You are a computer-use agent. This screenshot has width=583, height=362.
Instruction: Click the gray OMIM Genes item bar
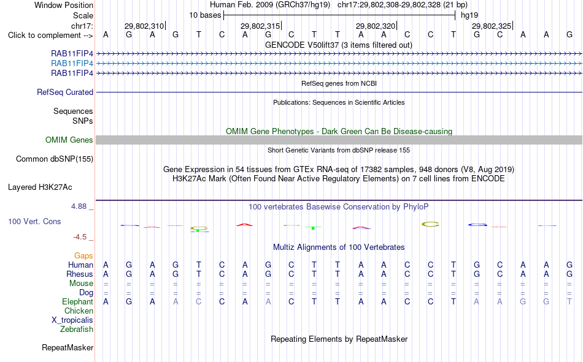point(339,140)
